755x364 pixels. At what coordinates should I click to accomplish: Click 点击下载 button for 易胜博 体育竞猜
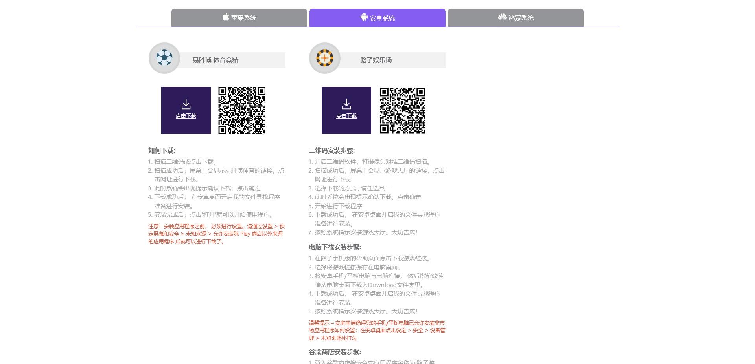pyautogui.click(x=186, y=110)
